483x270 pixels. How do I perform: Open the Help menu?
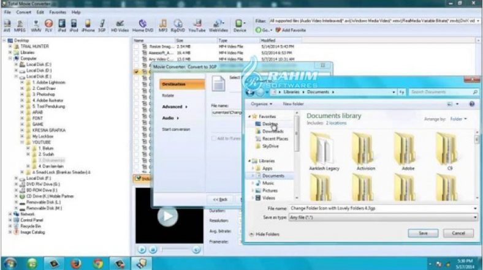[76, 12]
